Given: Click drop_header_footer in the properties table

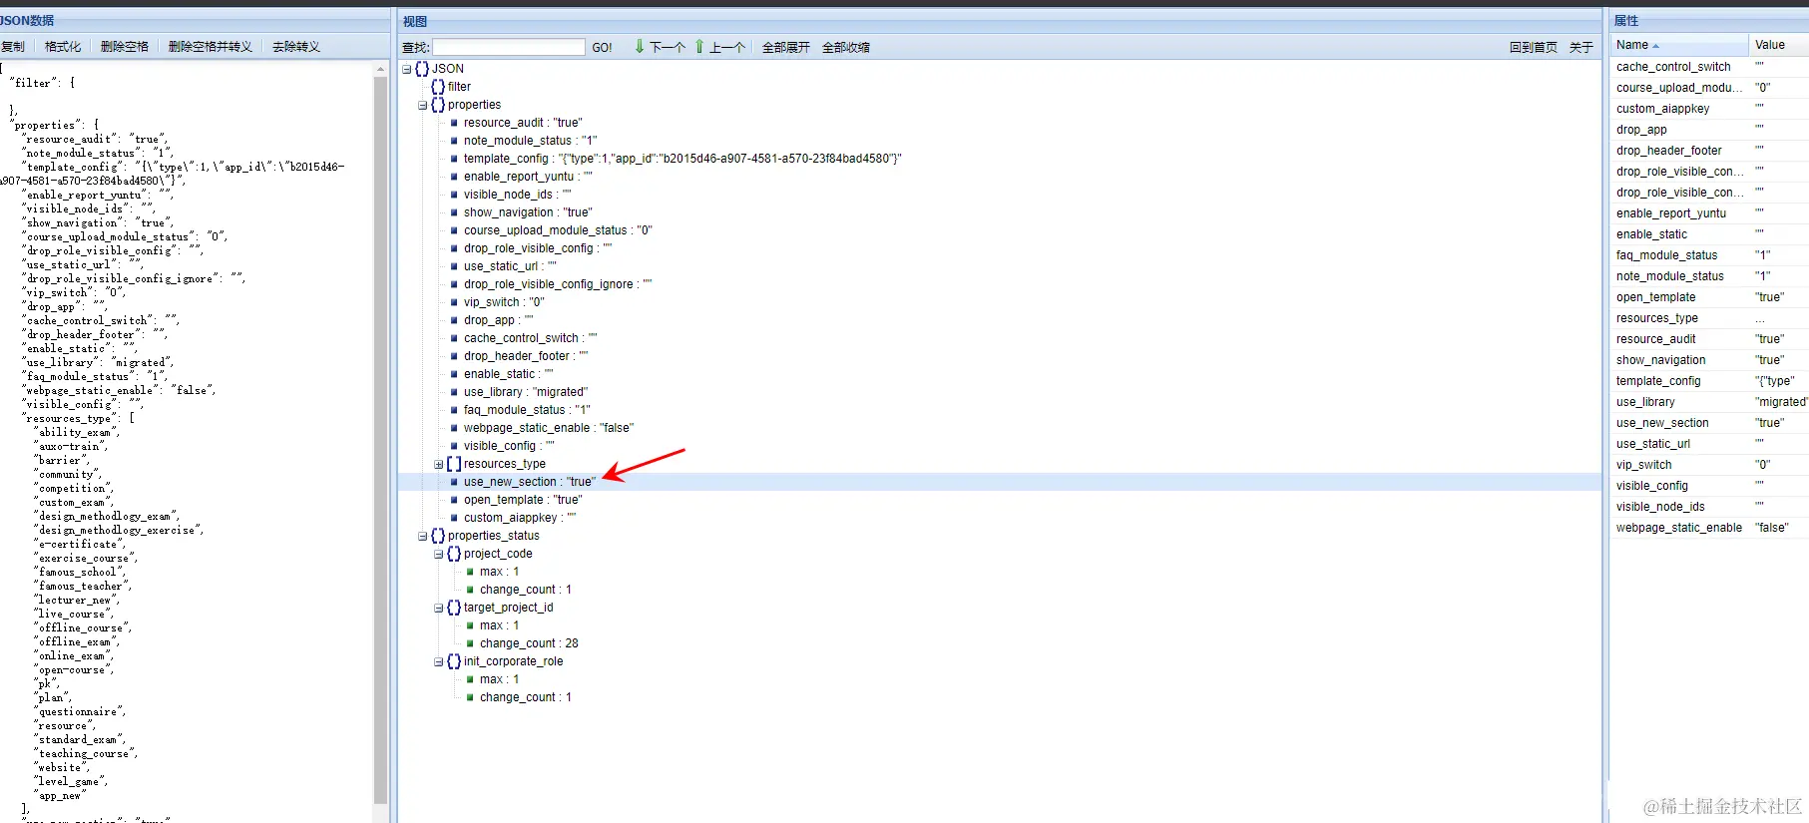Looking at the screenshot, I should (x=1668, y=151).
